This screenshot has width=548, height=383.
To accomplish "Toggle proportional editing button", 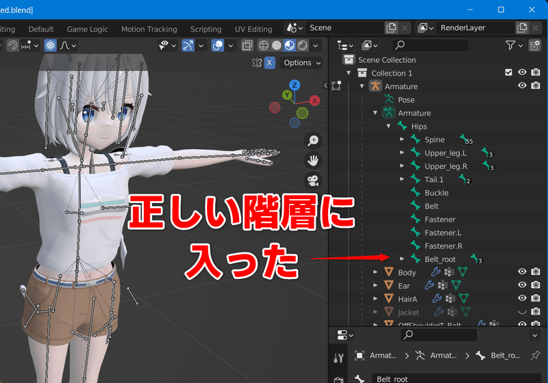I will [x=50, y=45].
